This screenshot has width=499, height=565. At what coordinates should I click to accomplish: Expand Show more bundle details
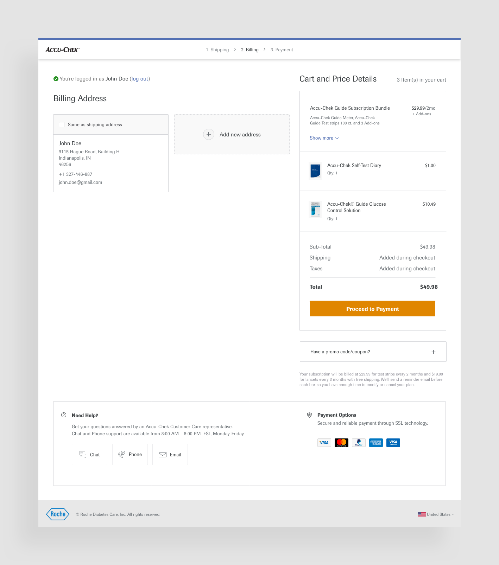tap(324, 138)
